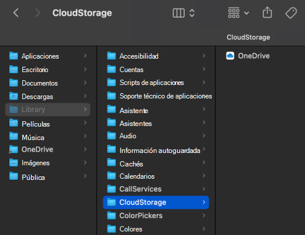The image size is (305, 235).
Task: Expand ColorPickers with its chevron
Action: 204,216
